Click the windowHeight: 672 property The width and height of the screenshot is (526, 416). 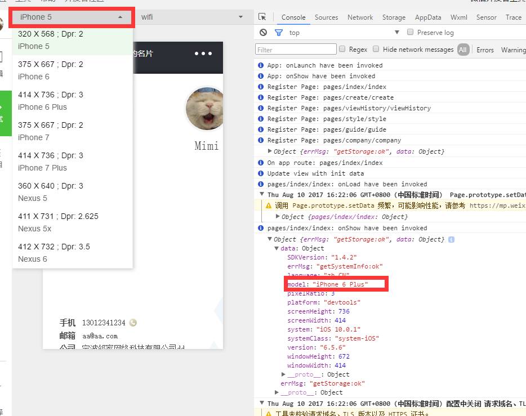318,356
